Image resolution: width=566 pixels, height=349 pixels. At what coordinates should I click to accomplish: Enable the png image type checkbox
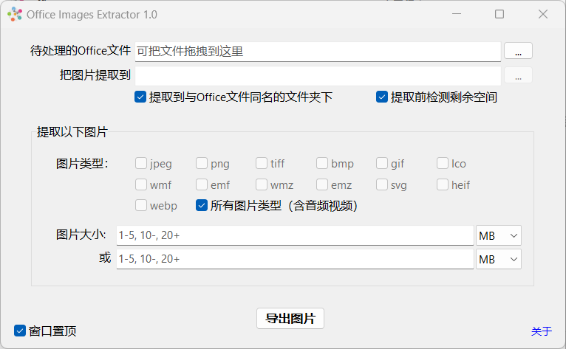pos(202,163)
